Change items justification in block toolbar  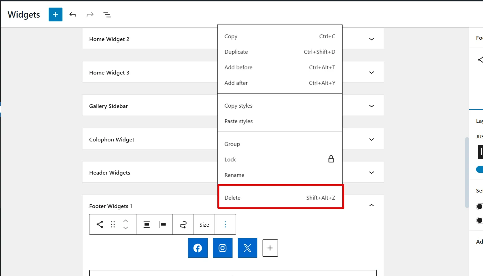tap(162, 225)
